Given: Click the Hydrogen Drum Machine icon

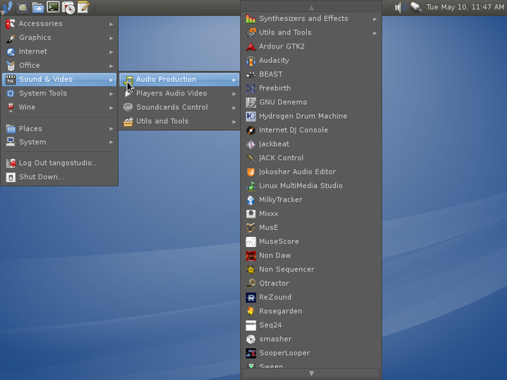Looking at the screenshot, I should 251,116.
